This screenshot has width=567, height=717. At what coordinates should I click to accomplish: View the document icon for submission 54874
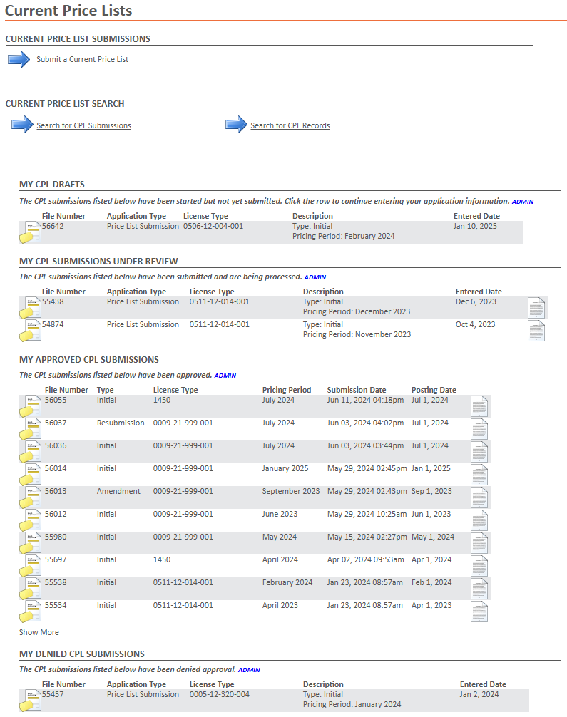point(536,331)
